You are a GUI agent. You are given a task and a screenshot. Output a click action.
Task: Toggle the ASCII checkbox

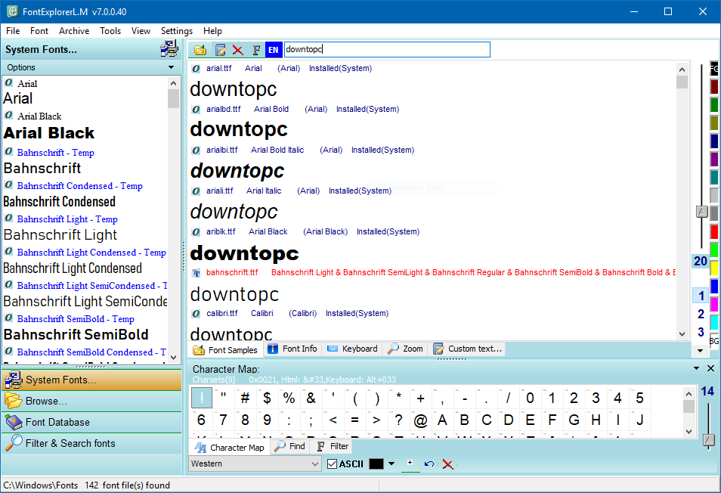[332, 464]
